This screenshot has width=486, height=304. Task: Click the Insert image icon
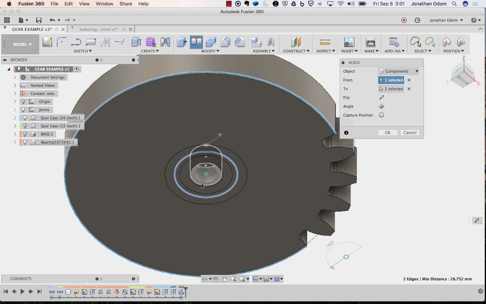349,42
